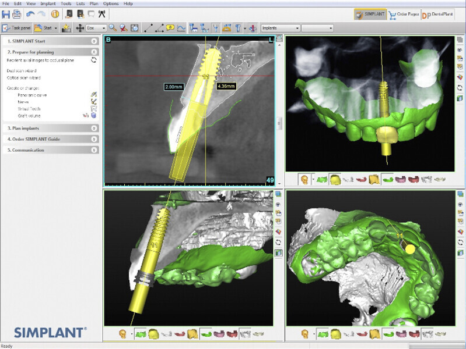Click the reorient axial images icon
The height and width of the screenshot is (349, 466).
(x=93, y=60)
